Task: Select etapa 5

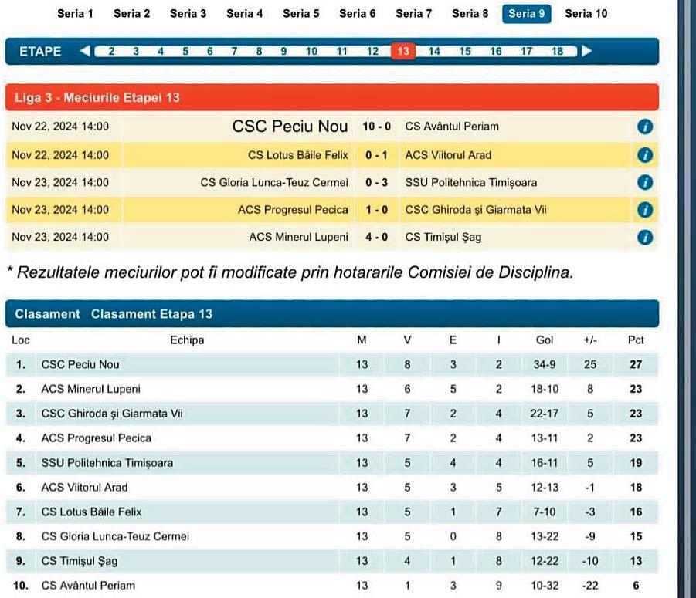Action: pos(185,52)
